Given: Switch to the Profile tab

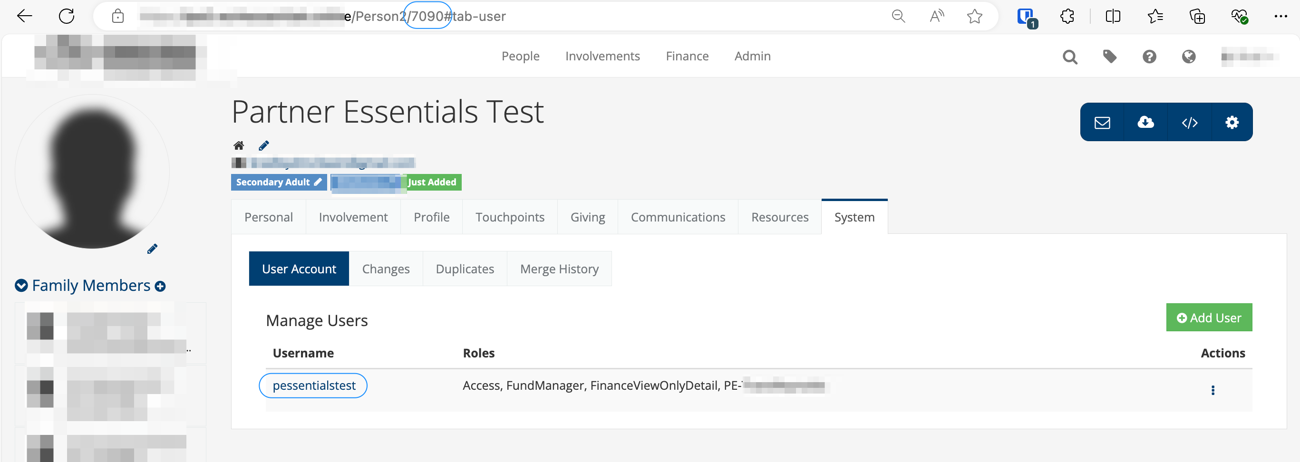Looking at the screenshot, I should (431, 217).
